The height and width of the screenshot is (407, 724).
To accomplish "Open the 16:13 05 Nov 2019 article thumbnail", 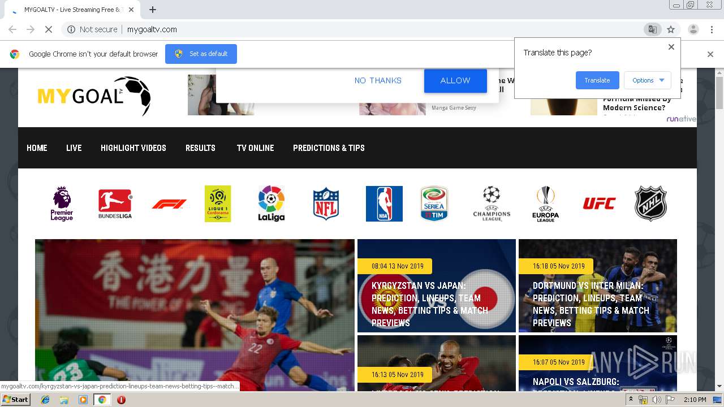I will (437, 363).
